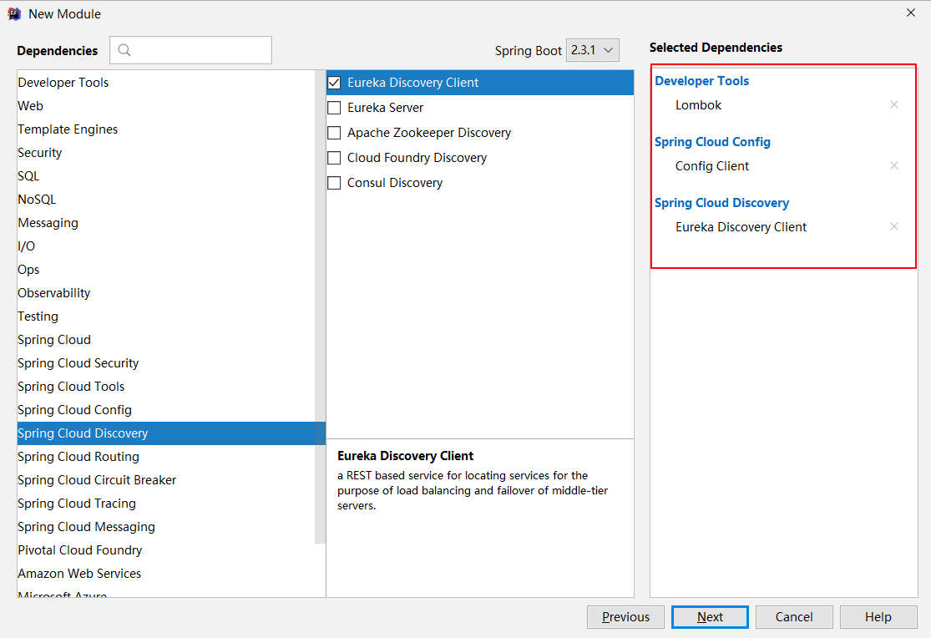This screenshot has height=638, width=931.
Task: Enable Consul Discovery checkbox
Action: (x=334, y=182)
